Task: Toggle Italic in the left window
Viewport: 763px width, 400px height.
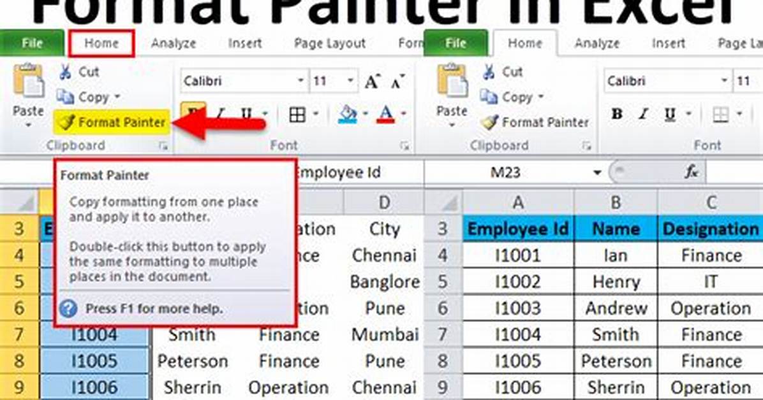Action: click(x=221, y=114)
